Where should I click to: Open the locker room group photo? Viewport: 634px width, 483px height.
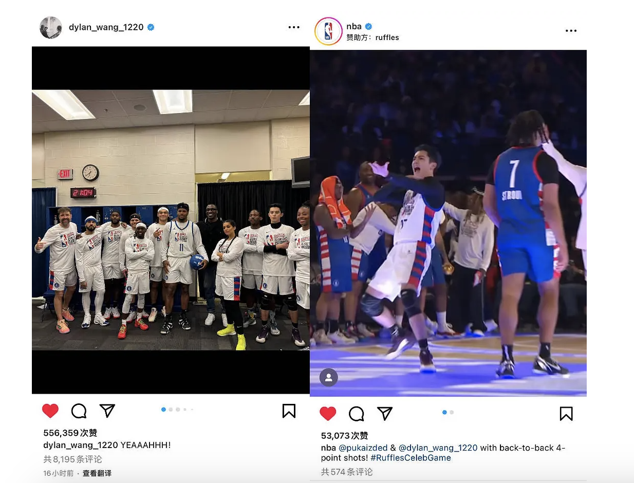pyautogui.click(x=171, y=220)
